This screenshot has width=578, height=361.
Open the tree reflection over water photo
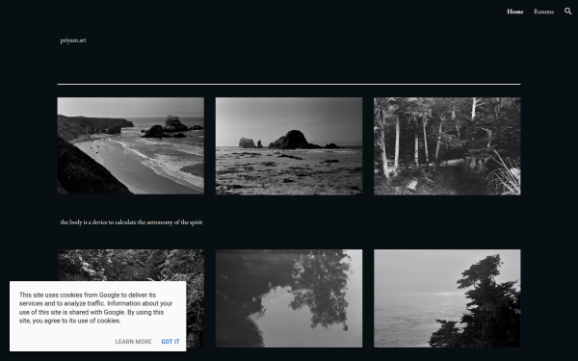tap(289, 298)
